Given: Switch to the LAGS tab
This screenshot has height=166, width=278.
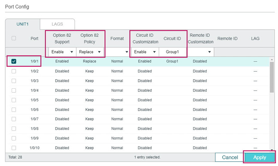Looking at the screenshot, I should (x=57, y=24).
